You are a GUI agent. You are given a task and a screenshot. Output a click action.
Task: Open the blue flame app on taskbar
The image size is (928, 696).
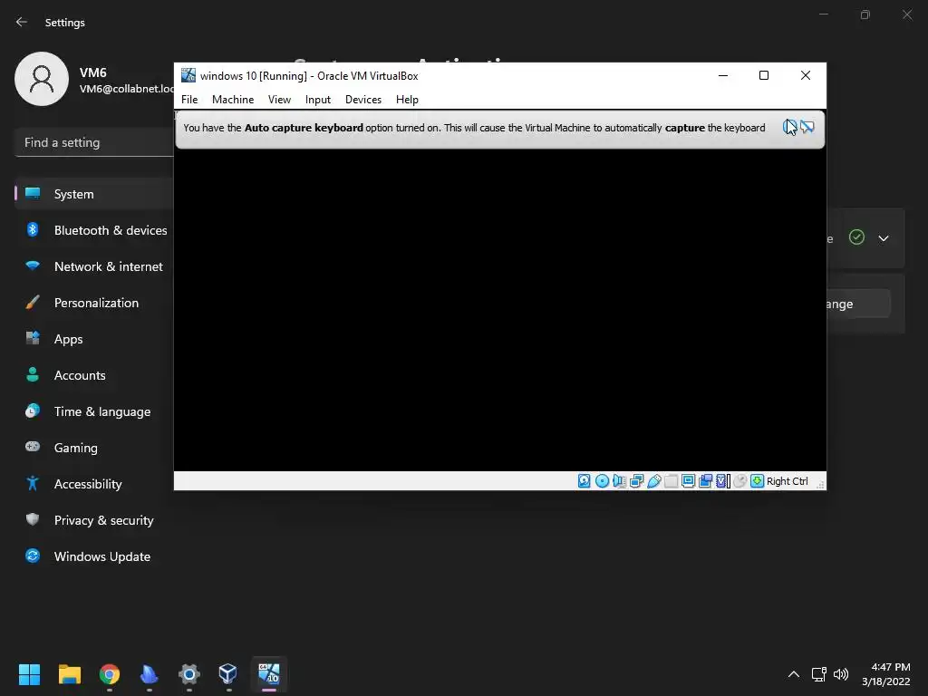[x=150, y=674]
